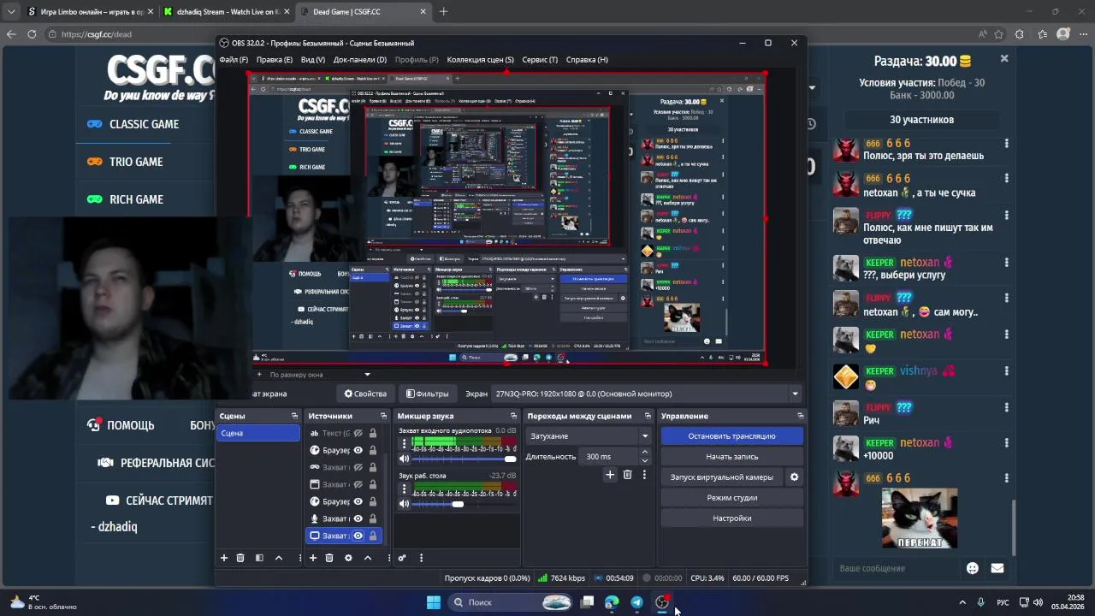Open virtual camera settings gear
The image size is (1095, 616).
tap(794, 477)
